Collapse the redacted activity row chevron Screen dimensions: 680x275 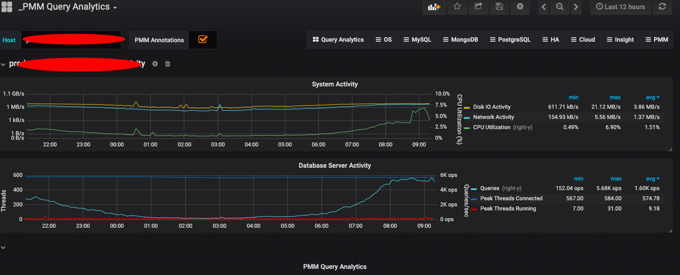click(x=3, y=64)
